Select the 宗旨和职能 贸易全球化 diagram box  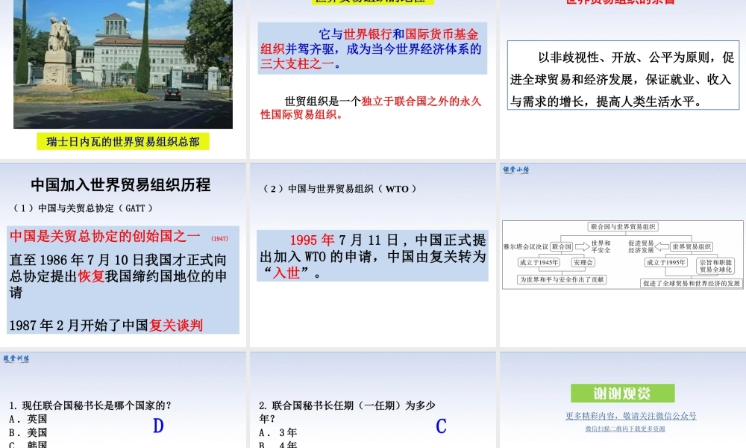(715, 266)
